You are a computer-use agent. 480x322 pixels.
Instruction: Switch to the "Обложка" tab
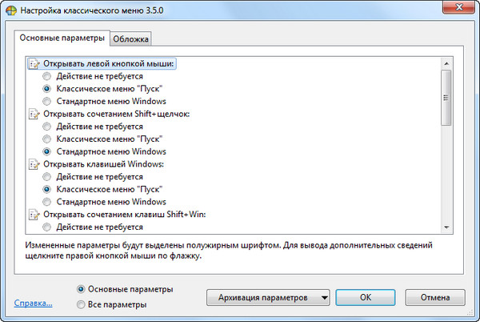[x=131, y=39]
